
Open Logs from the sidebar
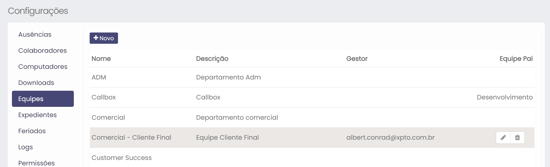point(25,147)
